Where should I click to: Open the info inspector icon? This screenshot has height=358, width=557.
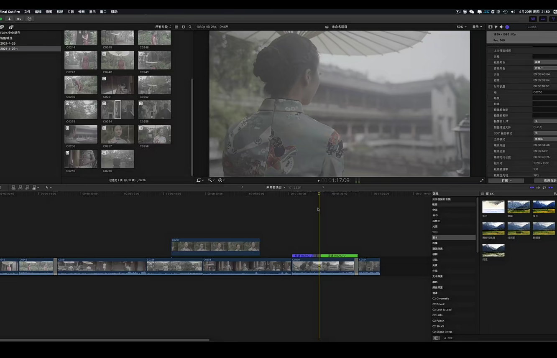(507, 27)
